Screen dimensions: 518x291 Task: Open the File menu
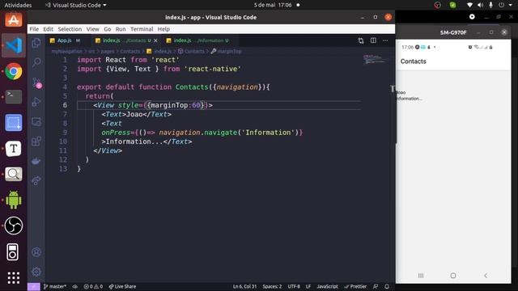34,29
